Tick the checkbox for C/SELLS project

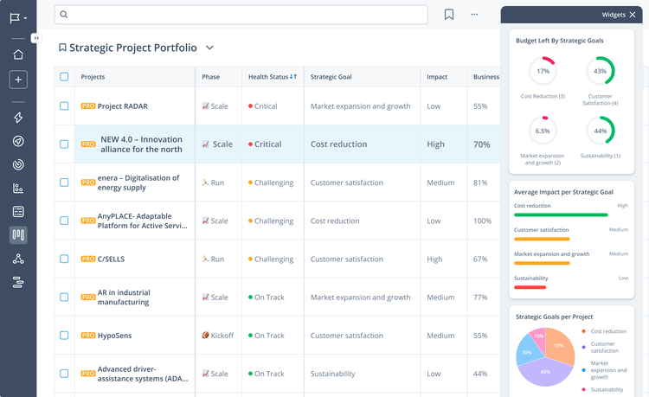tap(64, 259)
